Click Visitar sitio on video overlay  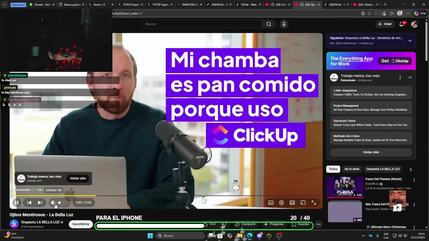[x=78, y=178]
